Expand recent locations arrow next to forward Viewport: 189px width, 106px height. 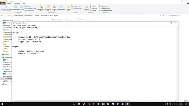coord(7,16)
